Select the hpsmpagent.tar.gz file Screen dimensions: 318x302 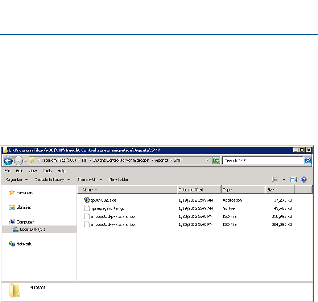click(107, 208)
